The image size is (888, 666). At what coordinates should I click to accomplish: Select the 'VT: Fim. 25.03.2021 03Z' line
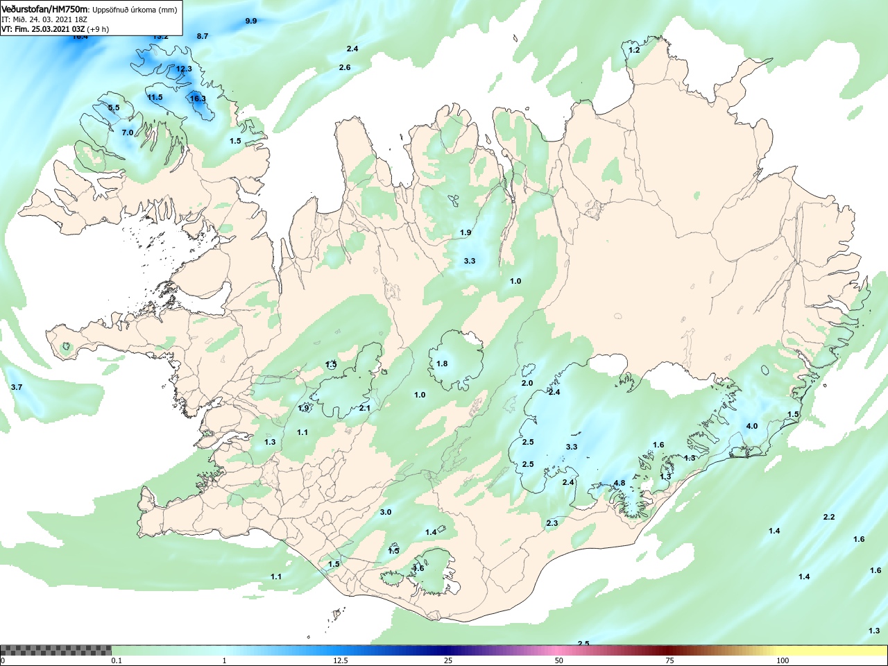pos(43,29)
